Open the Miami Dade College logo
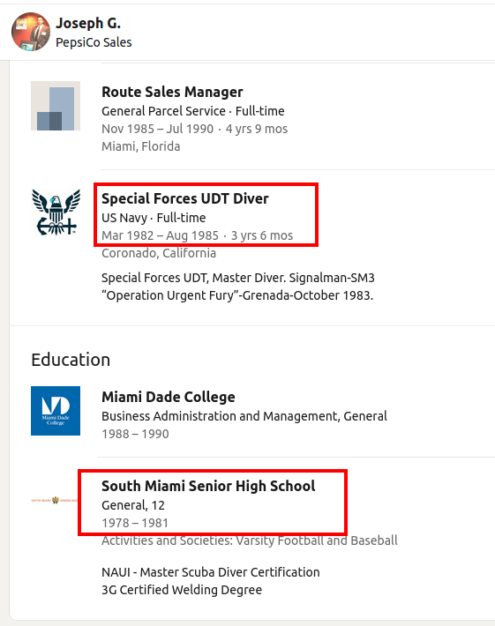Viewport: 495px width, 626px height. point(56,411)
